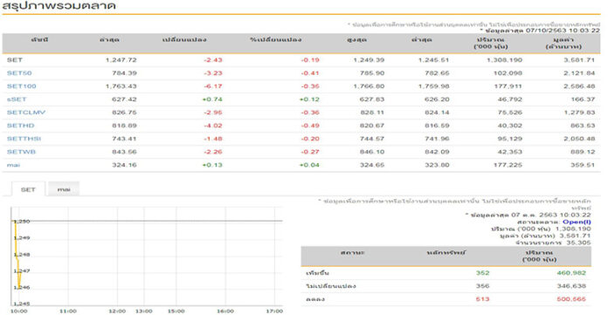Click decliners volume 500,565

pos(571,299)
